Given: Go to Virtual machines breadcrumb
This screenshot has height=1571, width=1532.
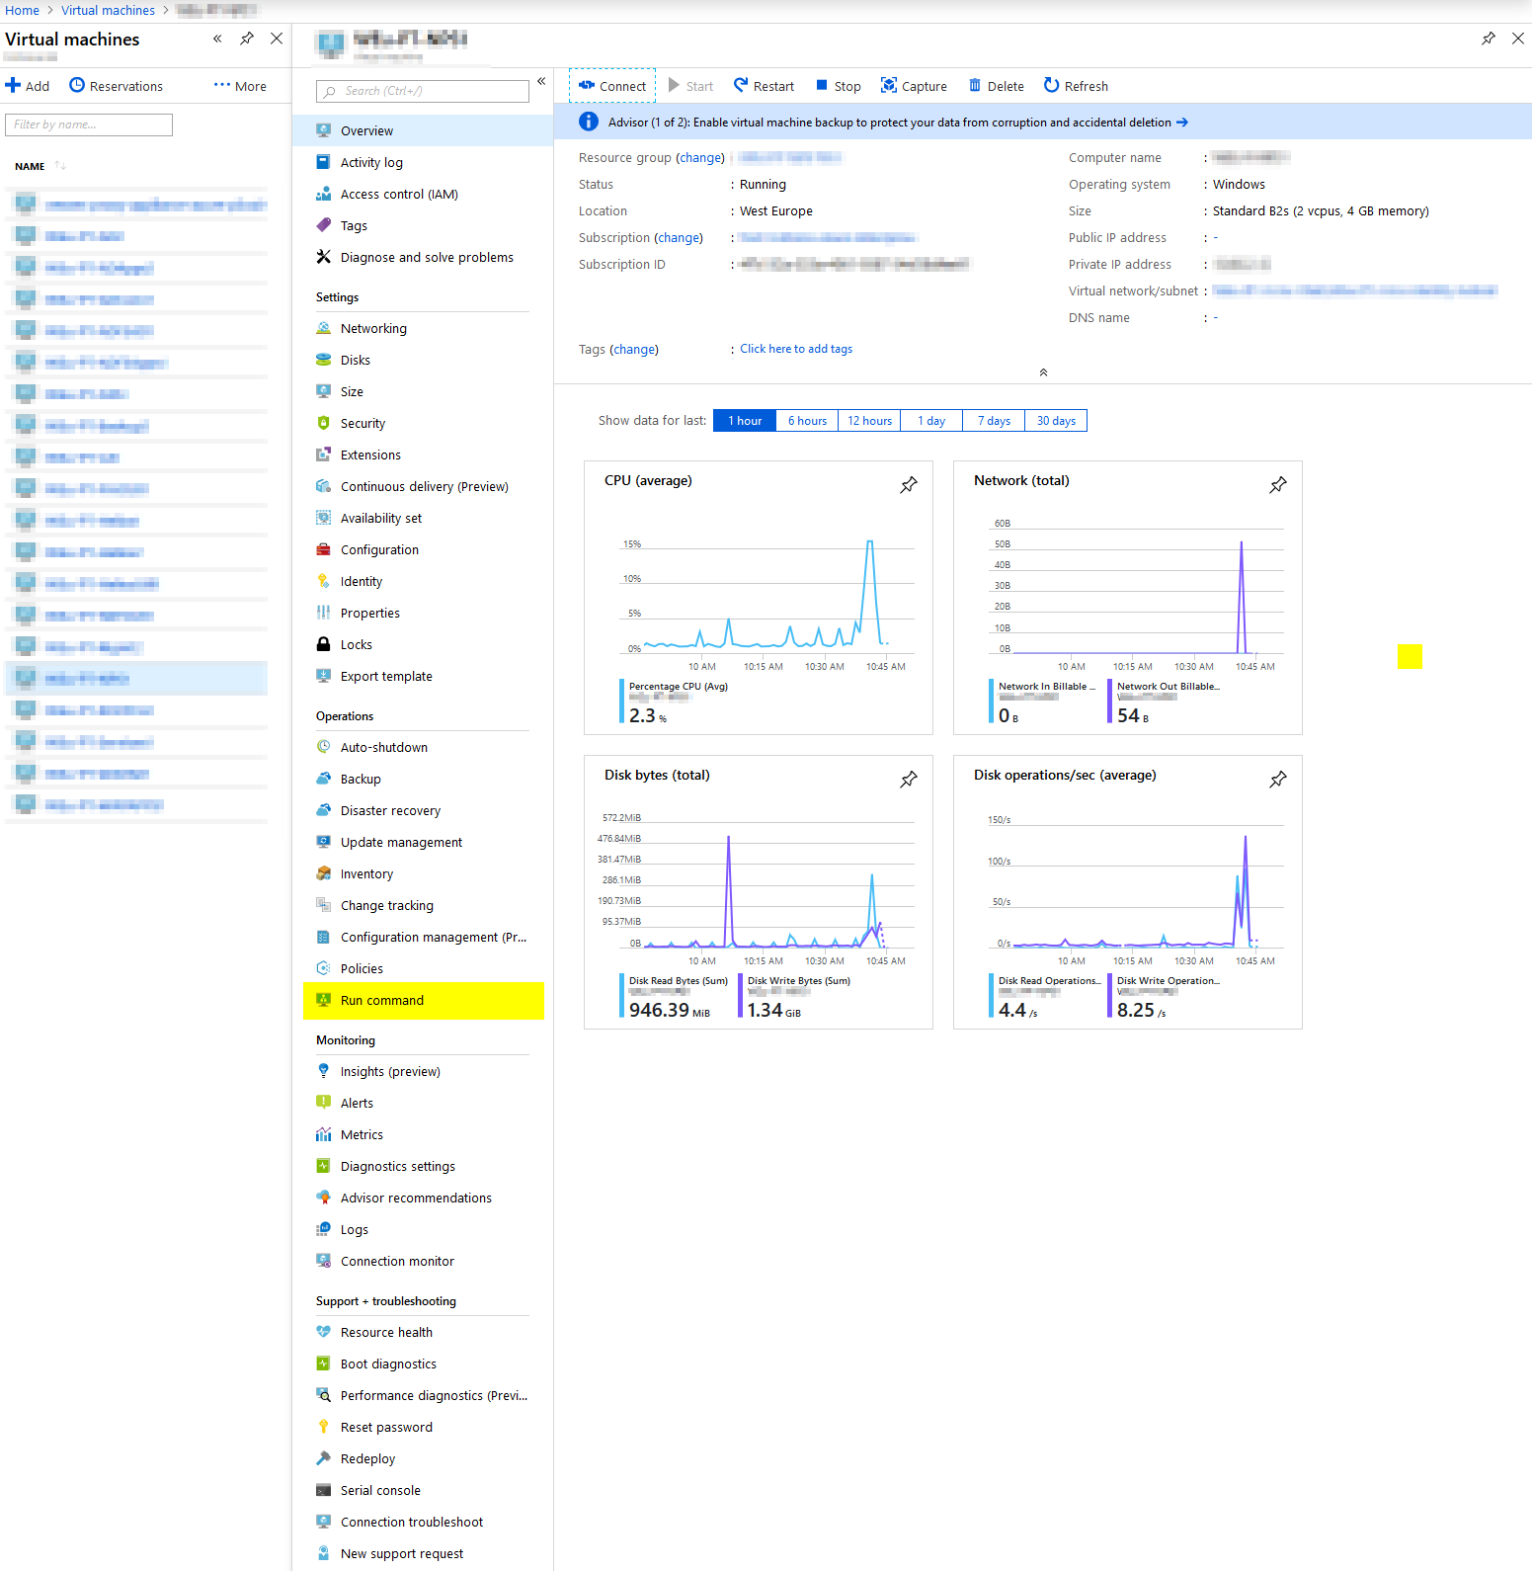Looking at the screenshot, I should coord(108,10).
